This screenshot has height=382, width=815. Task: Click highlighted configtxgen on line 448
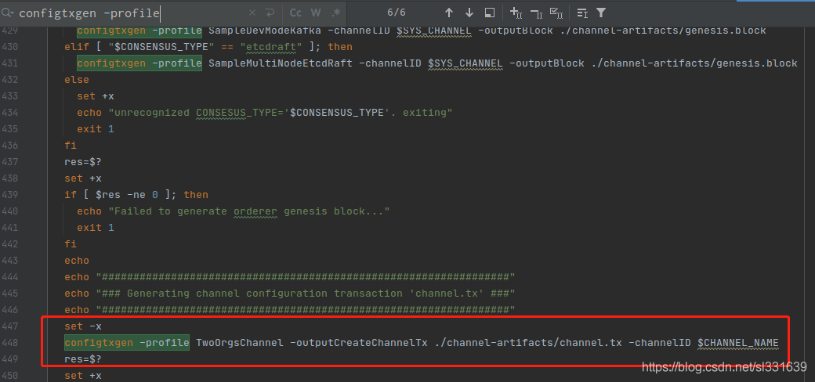click(99, 343)
